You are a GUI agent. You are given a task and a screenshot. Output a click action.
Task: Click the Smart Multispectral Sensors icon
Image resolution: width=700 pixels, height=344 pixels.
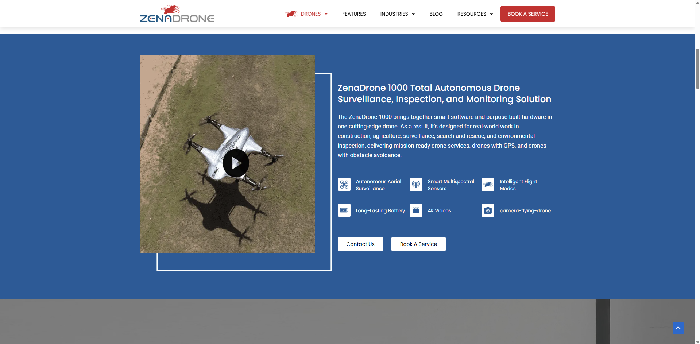click(416, 185)
